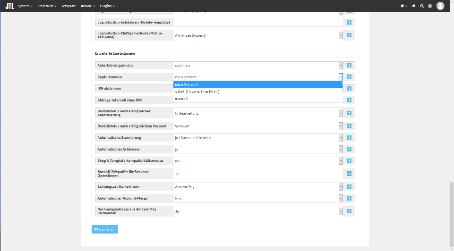Open Autorisierungsmodus dropdown
Screen dimensions: 454x251
[x=257, y=66]
